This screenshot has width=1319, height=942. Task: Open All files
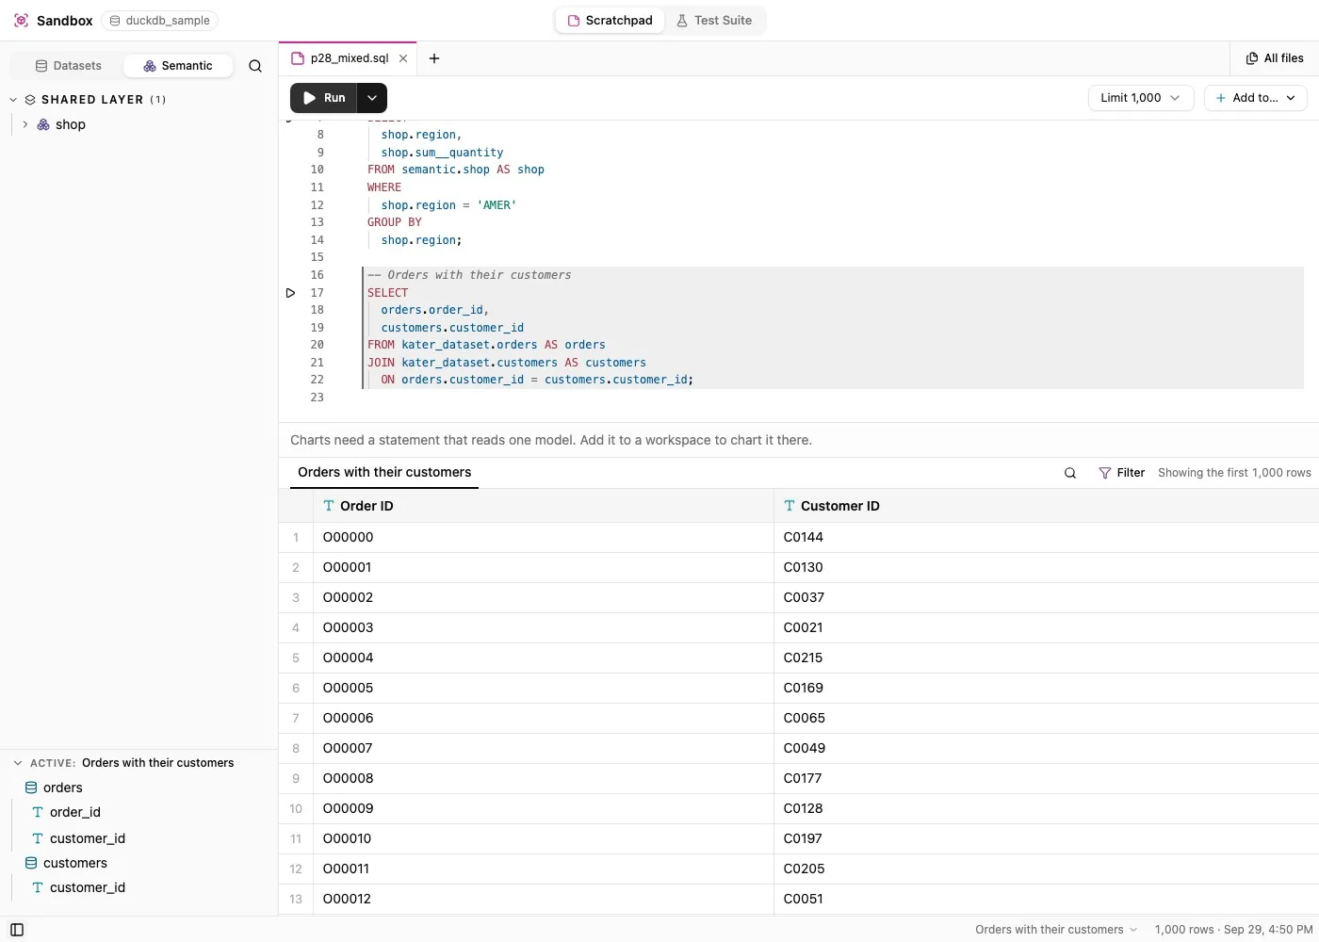1275,58
